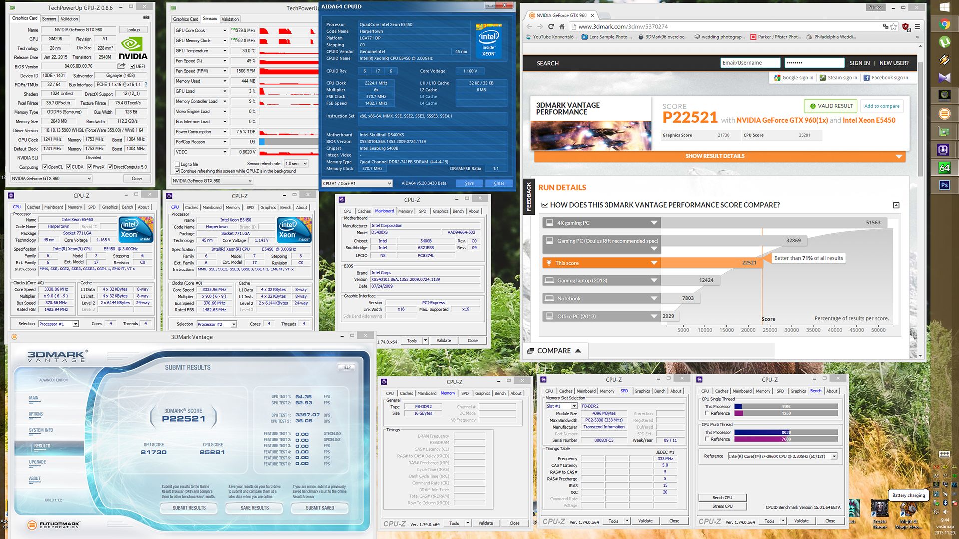Open AIDA64 CPU #1 / Core #1 dropdown
The height and width of the screenshot is (539, 959).
[x=357, y=183]
